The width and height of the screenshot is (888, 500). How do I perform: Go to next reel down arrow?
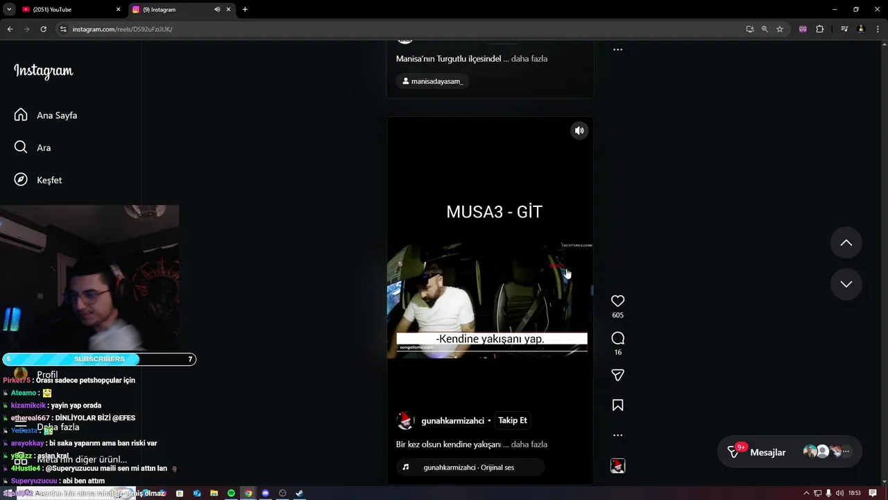846,284
